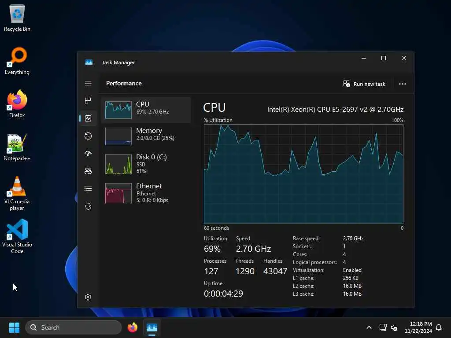
Task: Select the CPU performance entry
Action: click(x=146, y=110)
